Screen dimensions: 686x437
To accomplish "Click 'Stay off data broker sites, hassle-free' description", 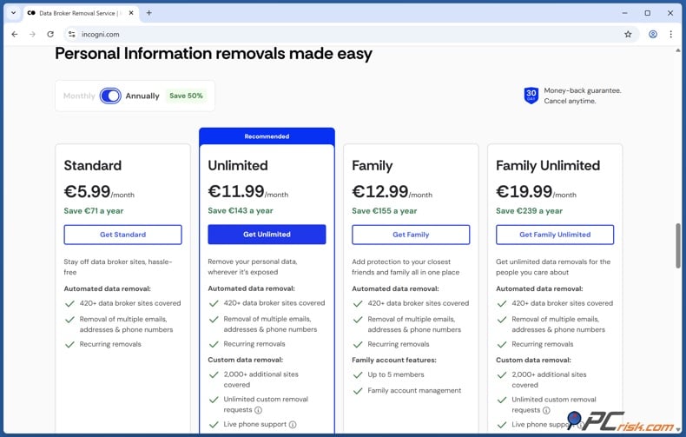I will click(118, 267).
